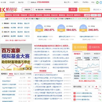
Task: Click the (000021) fund in 最关注基金 list
Action: (x=84, y=93)
